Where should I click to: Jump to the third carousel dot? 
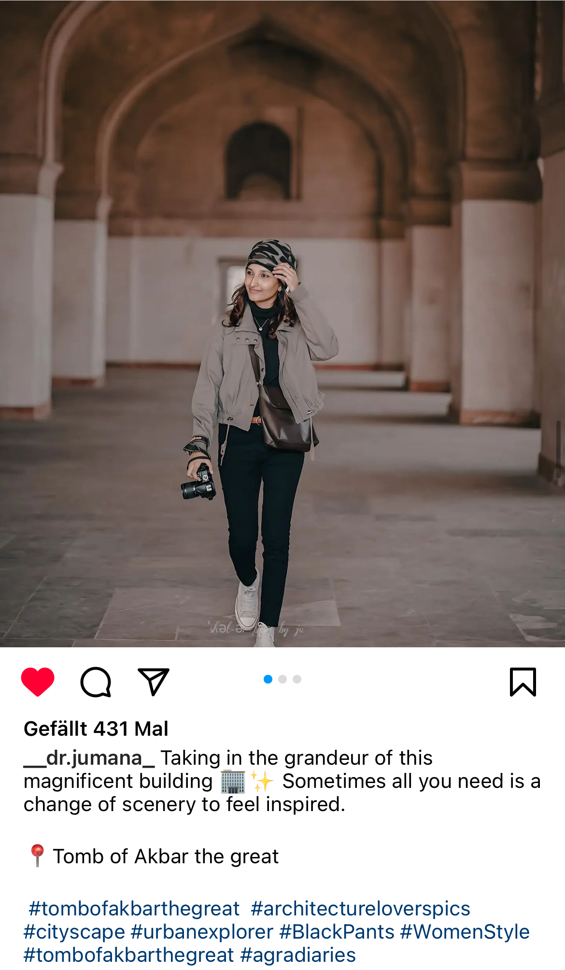[x=297, y=679]
